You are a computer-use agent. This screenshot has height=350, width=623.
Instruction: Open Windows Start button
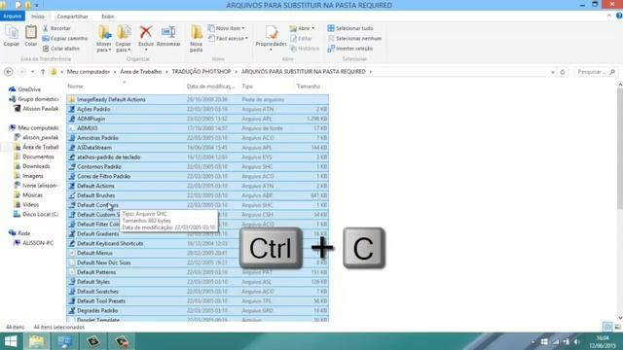(11, 341)
